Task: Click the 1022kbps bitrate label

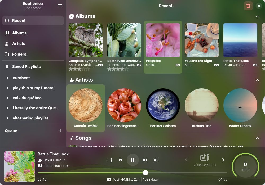Action: click(151, 179)
